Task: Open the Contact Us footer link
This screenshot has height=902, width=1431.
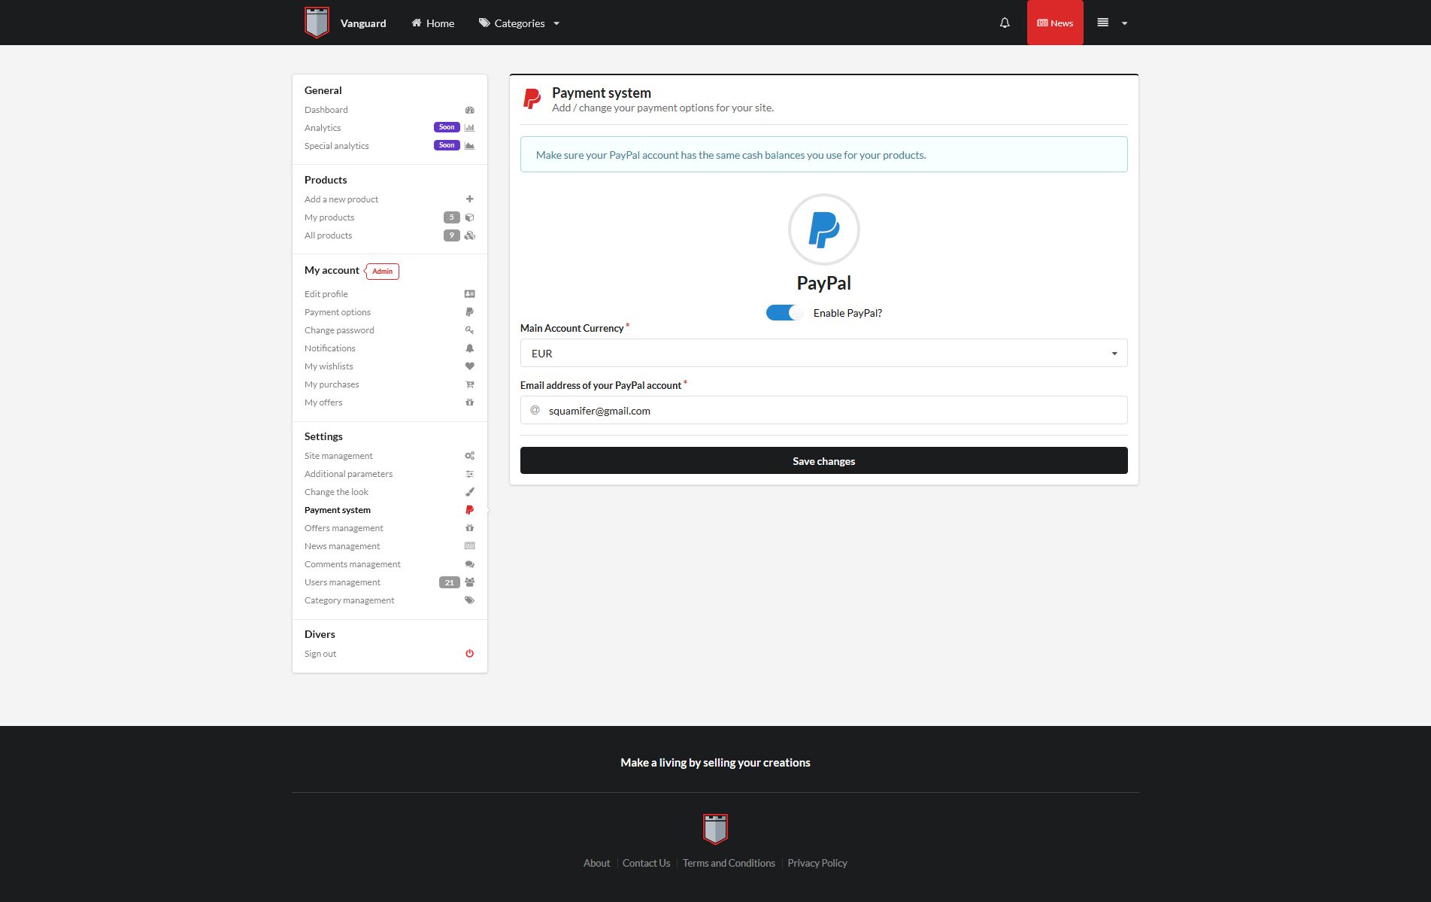Action: click(646, 863)
